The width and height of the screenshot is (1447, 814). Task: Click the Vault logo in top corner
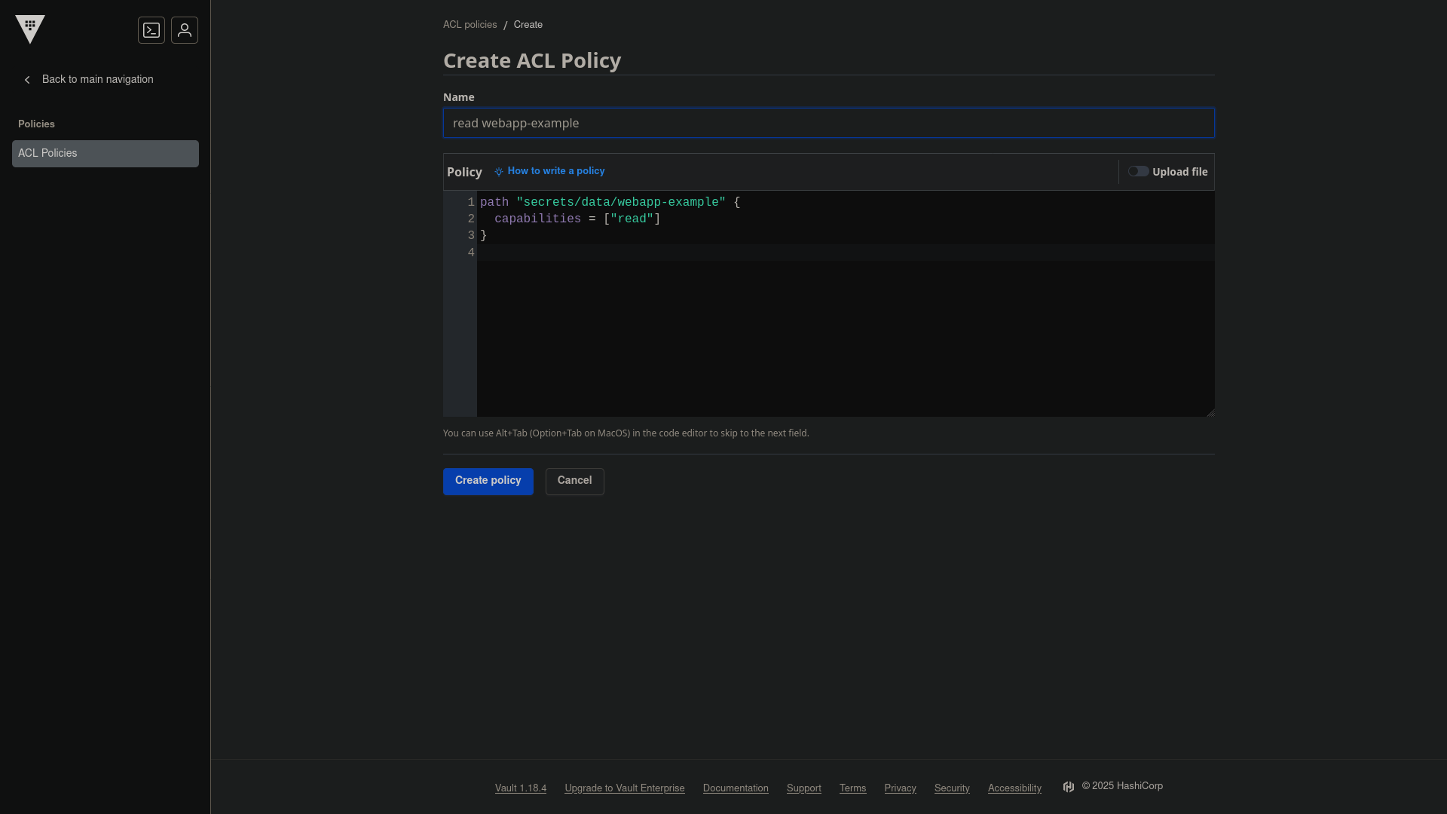pos(30,29)
